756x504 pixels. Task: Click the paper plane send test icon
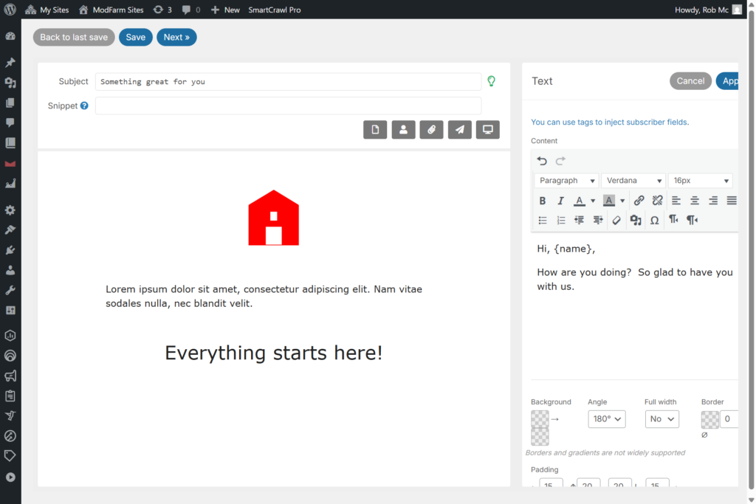459,130
